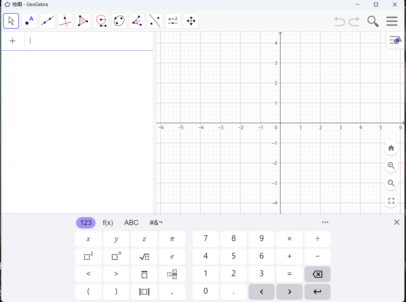Open the hamburger main menu
Viewport: 406px width, 302px height.
tap(392, 21)
